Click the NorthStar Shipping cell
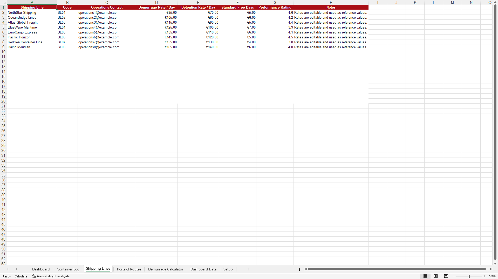This screenshot has width=498, height=279. pos(32,12)
